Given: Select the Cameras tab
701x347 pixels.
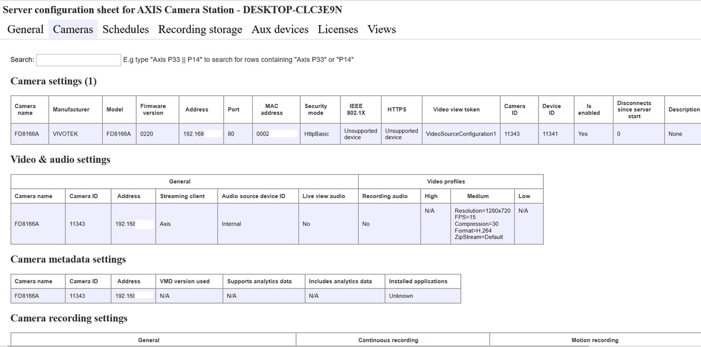Looking at the screenshot, I should pos(73,29).
